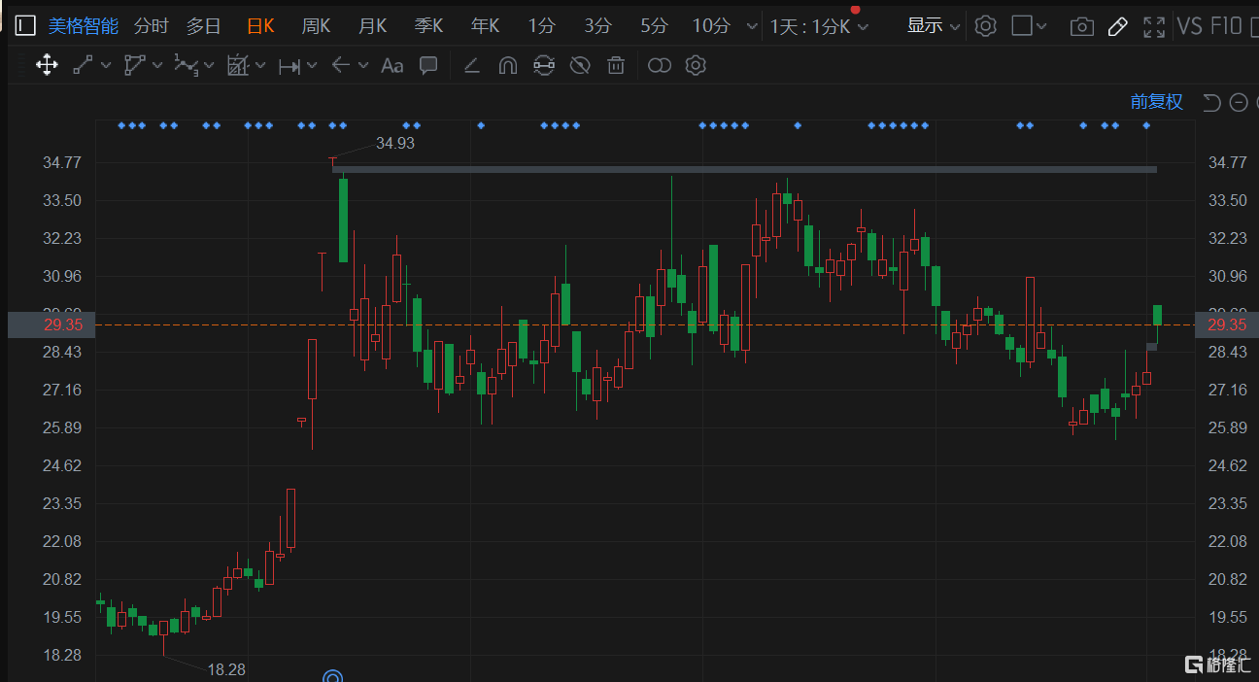
Task: Expand more time periods after 10分
Action: (x=751, y=27)
